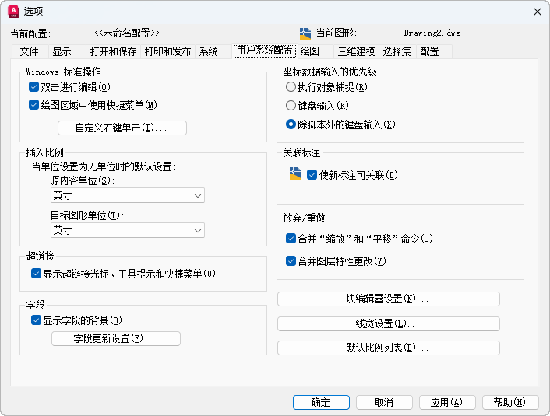550x416 pixels.
Task: Click the AutoCAD logo icon in title bar
Action: 12,11
